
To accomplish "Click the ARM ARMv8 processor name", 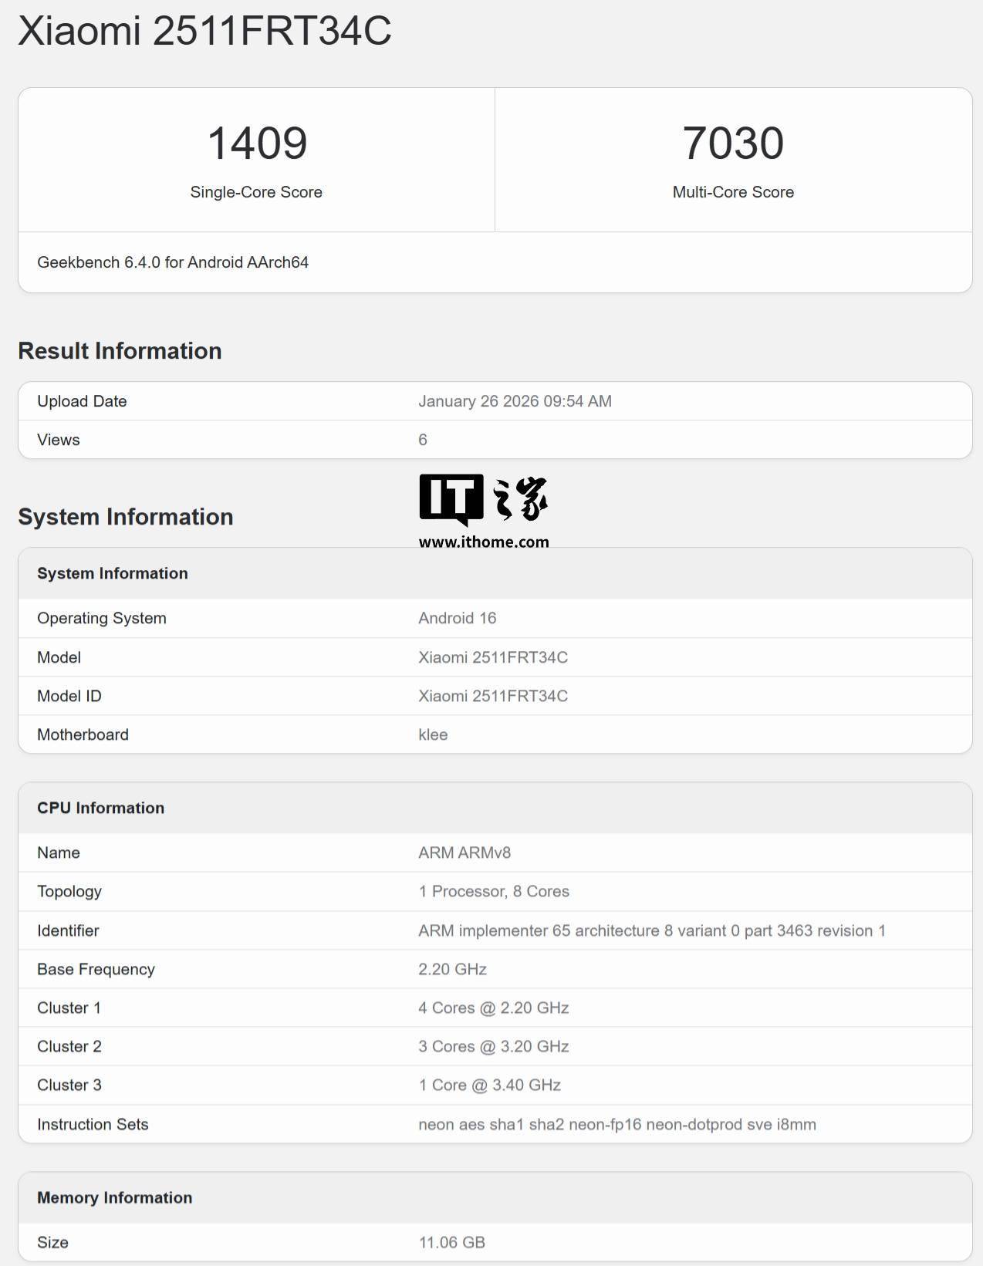I will point(464,852).
